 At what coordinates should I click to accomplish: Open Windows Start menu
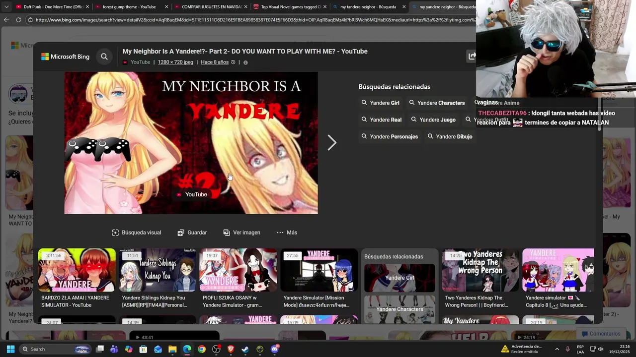pyautogui.click(x=10, y=349)
